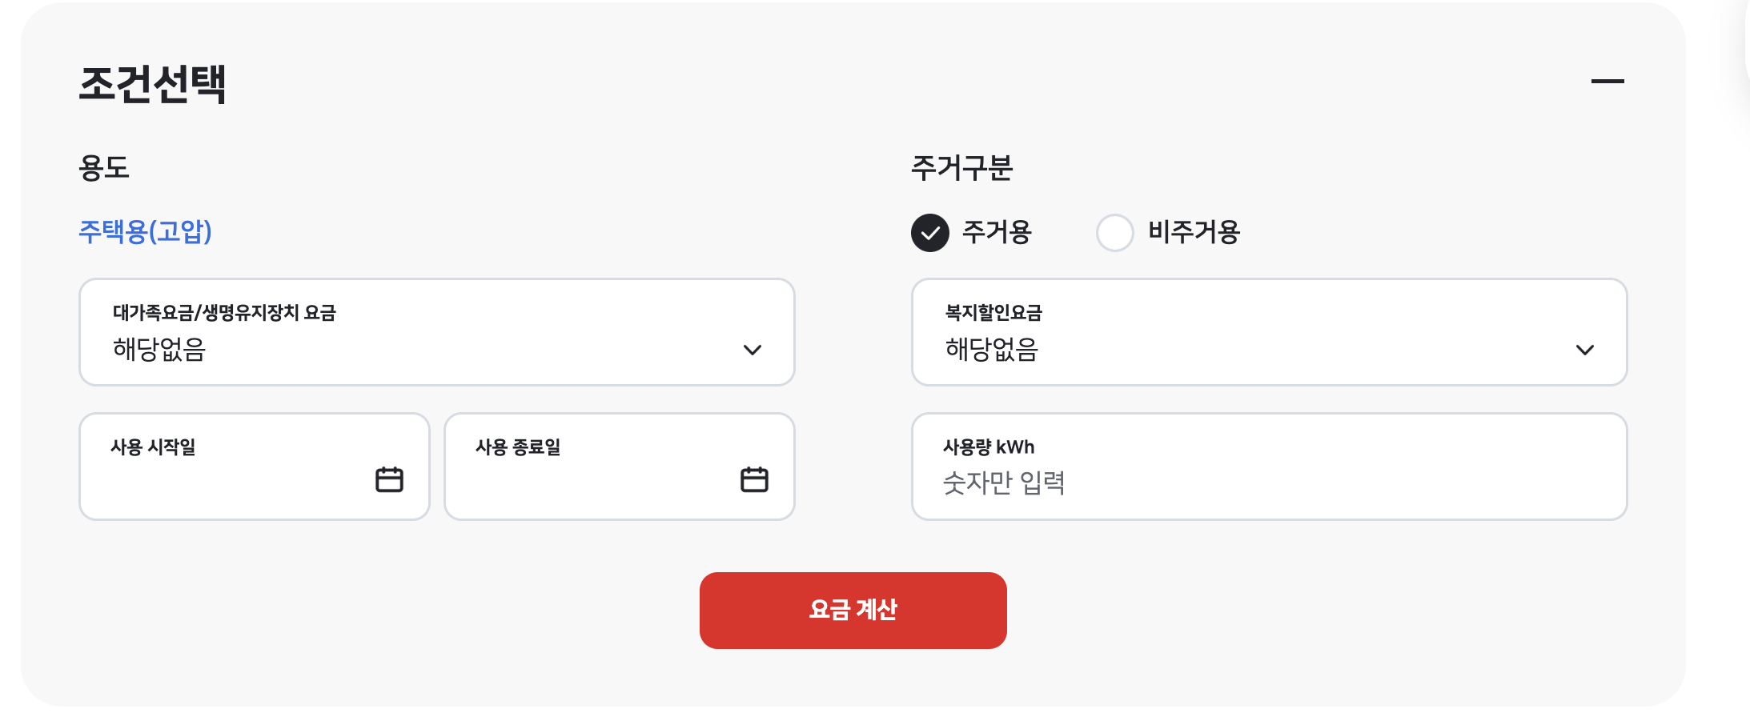Click the 주택용(고압) usage type link
Image resolution: width=1750 pixels, height=725 pixels.
145,233
